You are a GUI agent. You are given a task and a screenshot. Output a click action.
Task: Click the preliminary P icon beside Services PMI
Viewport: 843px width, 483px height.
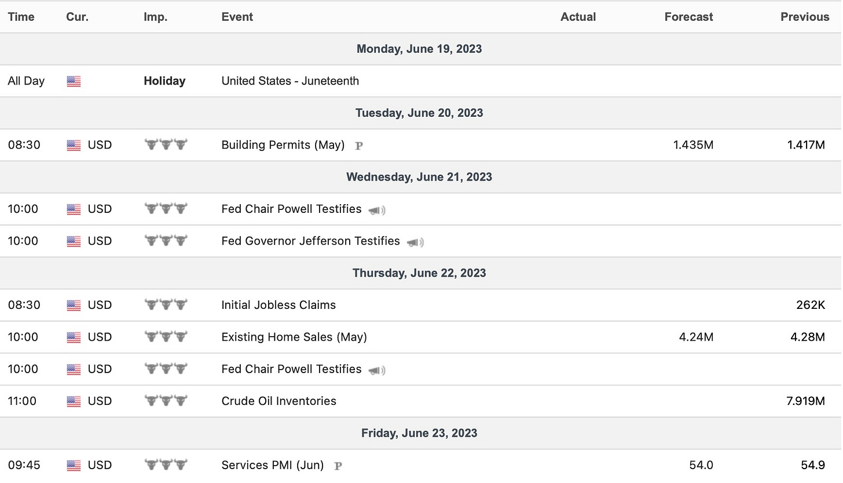pos(338,466)
